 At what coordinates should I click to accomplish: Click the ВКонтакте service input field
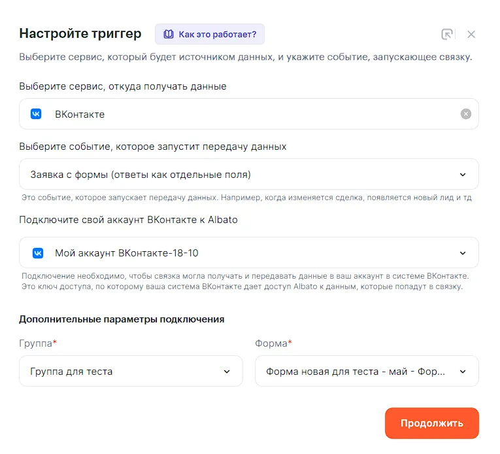[x=248, y=114]
